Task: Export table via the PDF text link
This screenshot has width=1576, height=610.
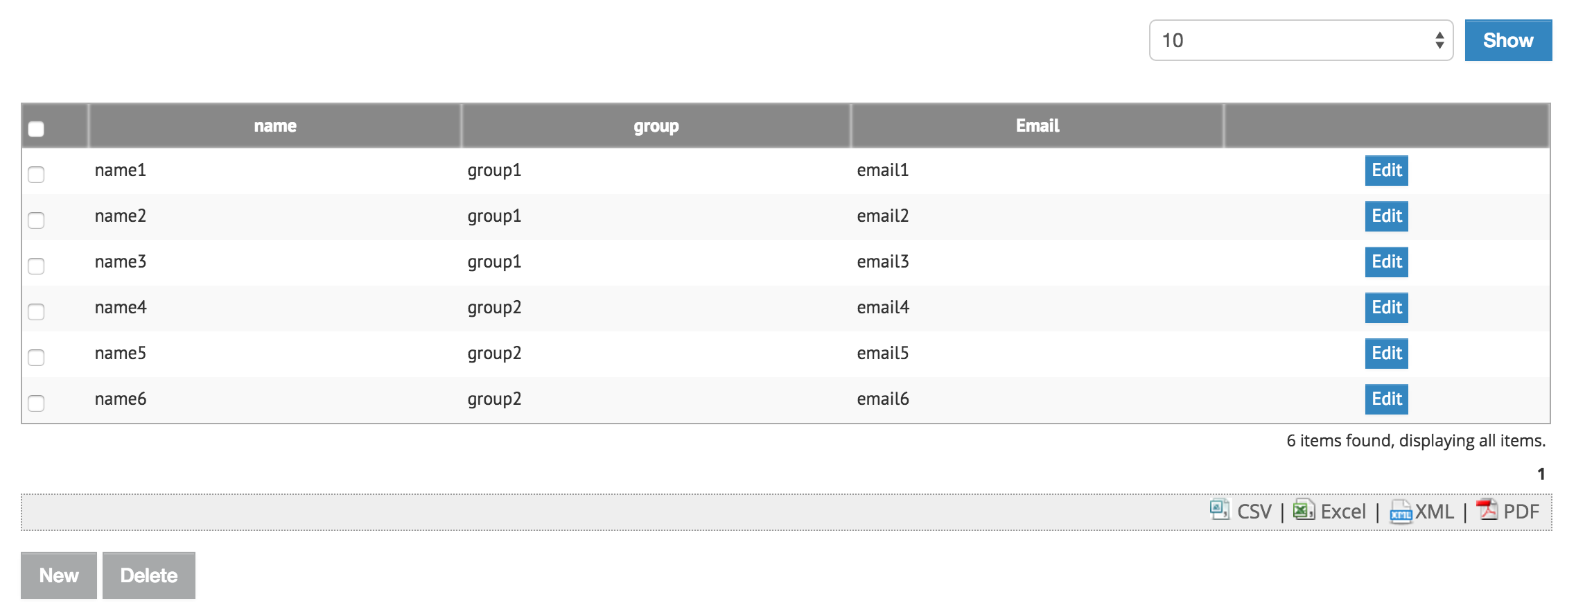Action: point(1521,512)
